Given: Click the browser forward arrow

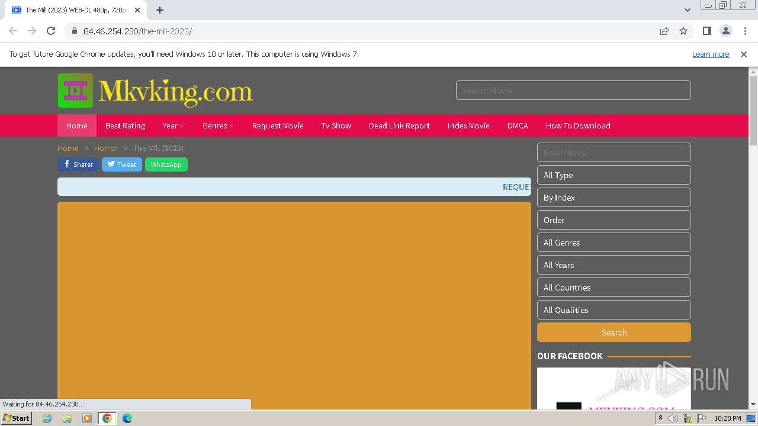Looking at the screenshot, I should point(32,31).
